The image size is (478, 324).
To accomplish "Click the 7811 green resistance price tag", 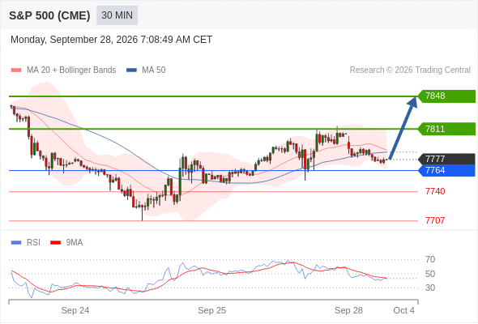I will click(x=446, y=129).
